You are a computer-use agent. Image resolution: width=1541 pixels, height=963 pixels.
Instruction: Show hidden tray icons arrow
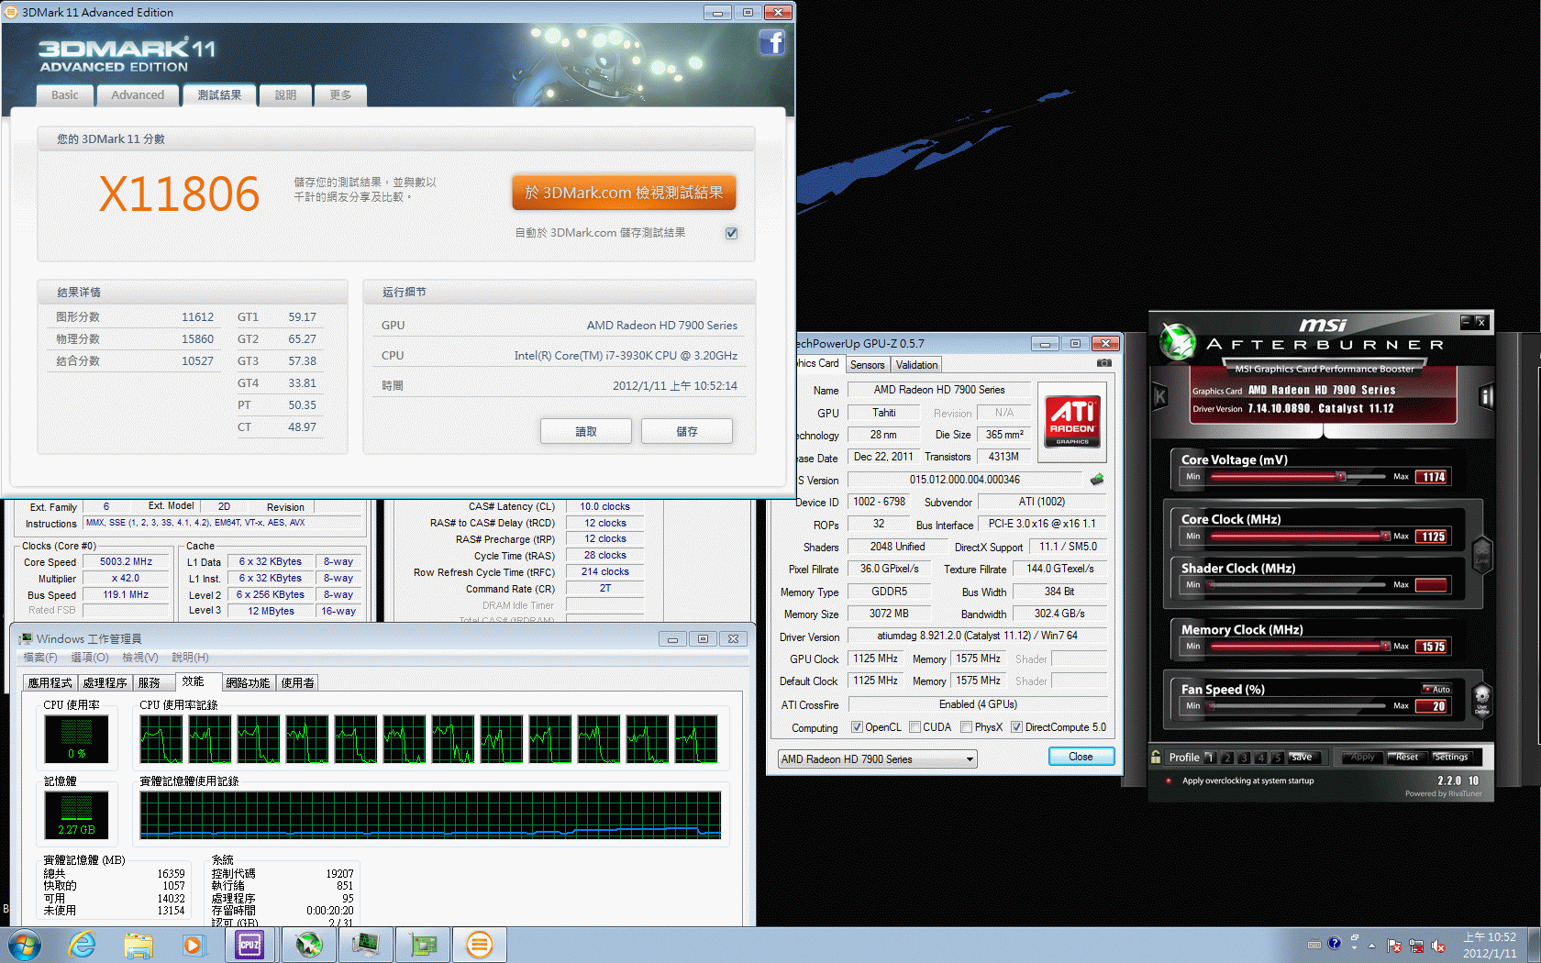[x=1371, y=945]
